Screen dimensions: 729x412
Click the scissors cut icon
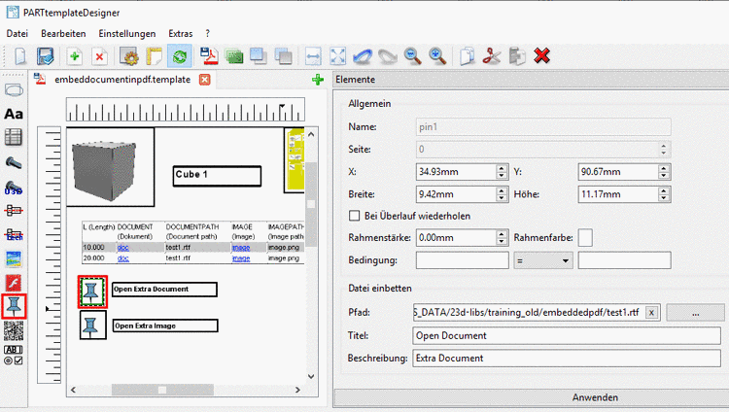[x=492, y=56]
